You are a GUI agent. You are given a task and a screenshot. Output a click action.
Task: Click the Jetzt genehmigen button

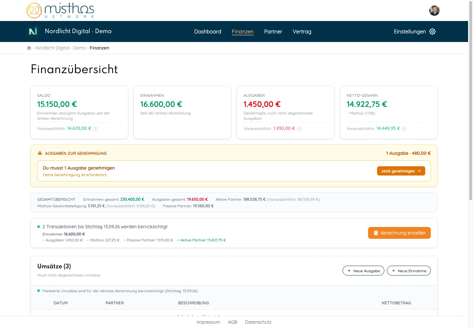tap(401, 171)
